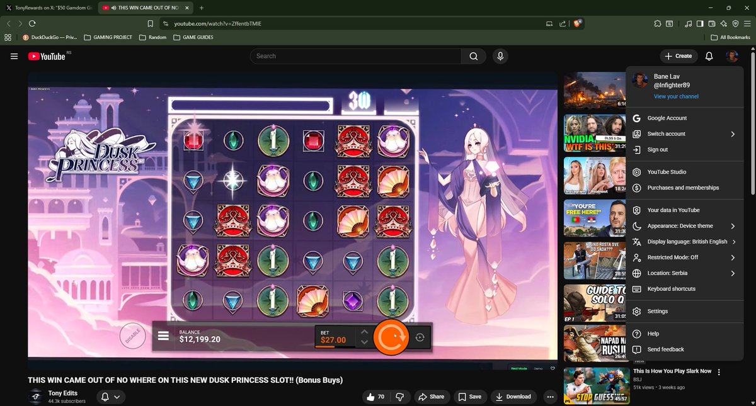
Task: Open the YouTube guide hamburger menu
Action: pyautogui.click(x=14, y=56)
